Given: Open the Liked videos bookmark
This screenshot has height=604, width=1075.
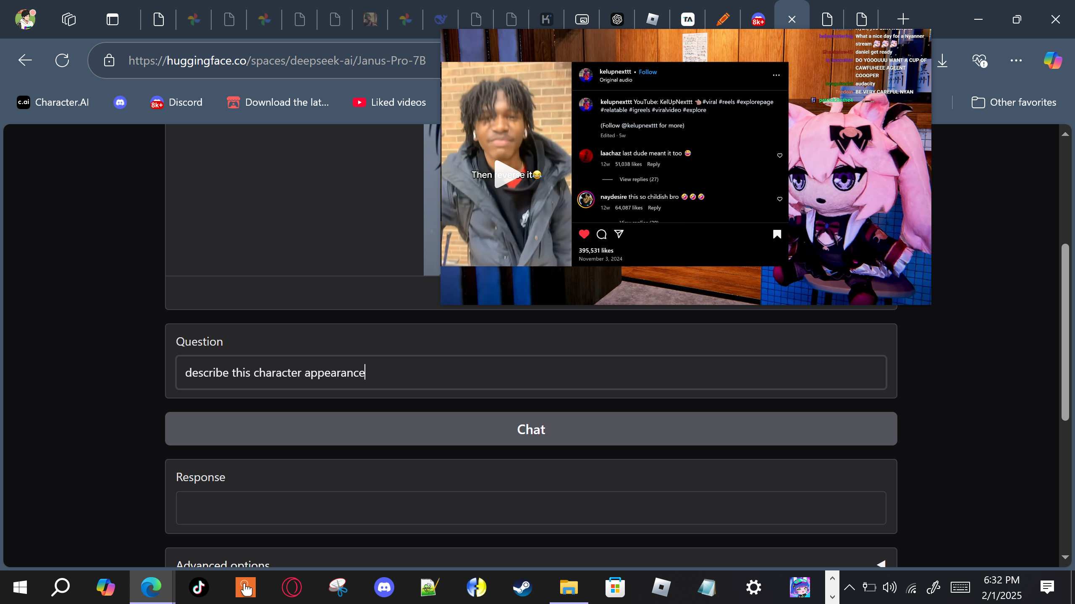Looking at the screenshot, I should (389, 102).
